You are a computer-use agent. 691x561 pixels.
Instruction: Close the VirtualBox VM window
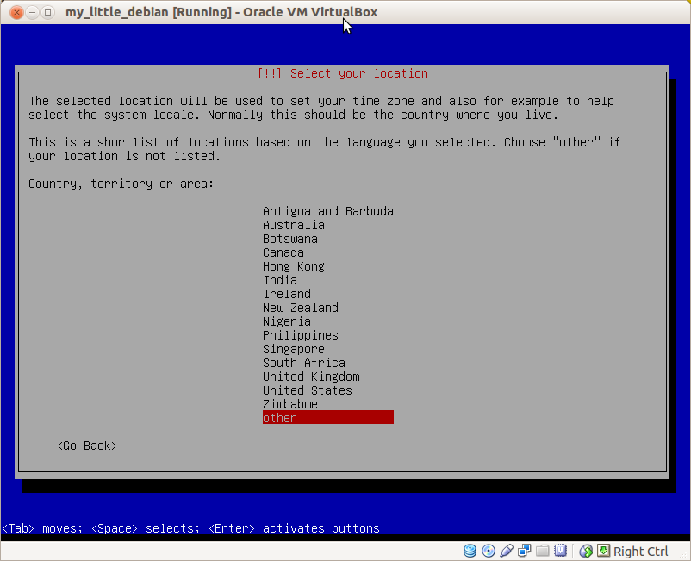pyautogui.click(x=16, y=12)
